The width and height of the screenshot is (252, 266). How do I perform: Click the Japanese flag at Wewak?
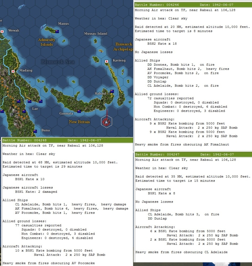(2, 31)
